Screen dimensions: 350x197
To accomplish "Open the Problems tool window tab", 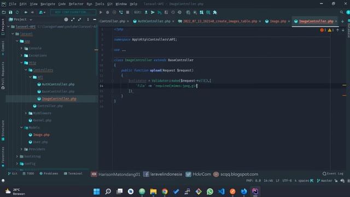I will pyautogui.click(x=49, y=173).
